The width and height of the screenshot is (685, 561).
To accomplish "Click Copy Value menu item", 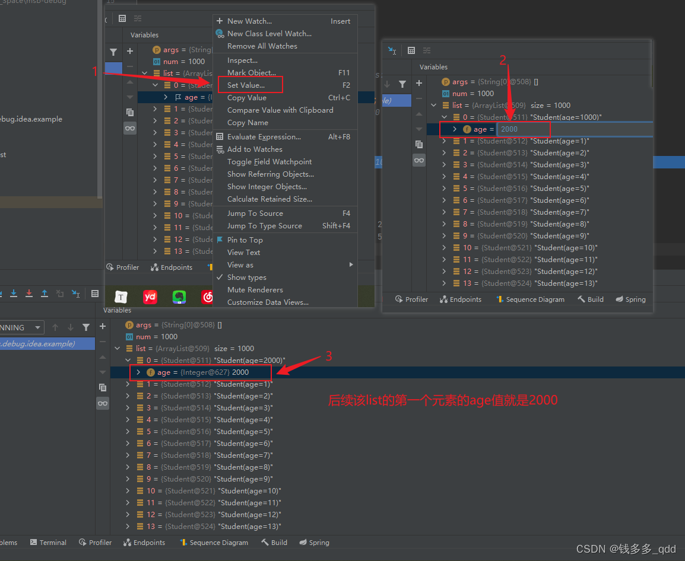I will (247, 98).
